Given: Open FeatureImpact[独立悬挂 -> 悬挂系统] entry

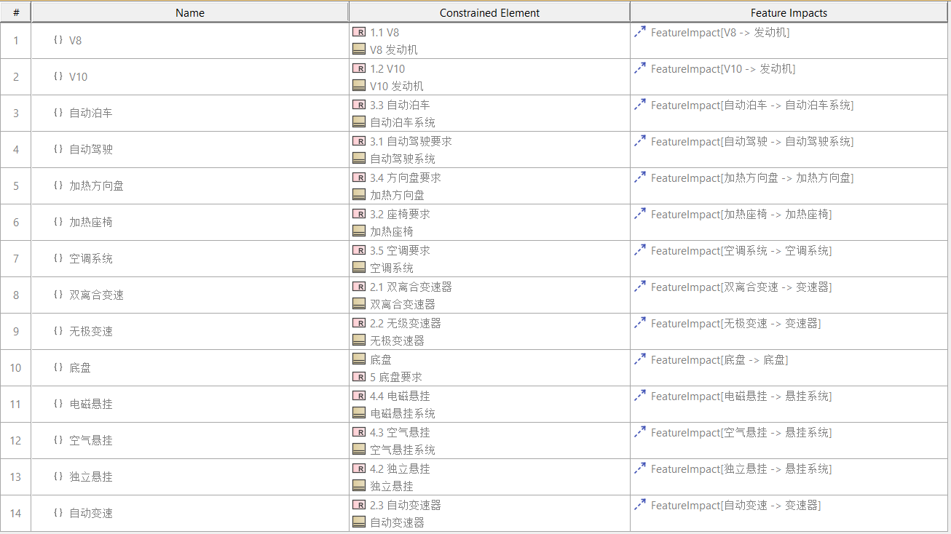Looking at the screenshot, I should click(741, 469).
